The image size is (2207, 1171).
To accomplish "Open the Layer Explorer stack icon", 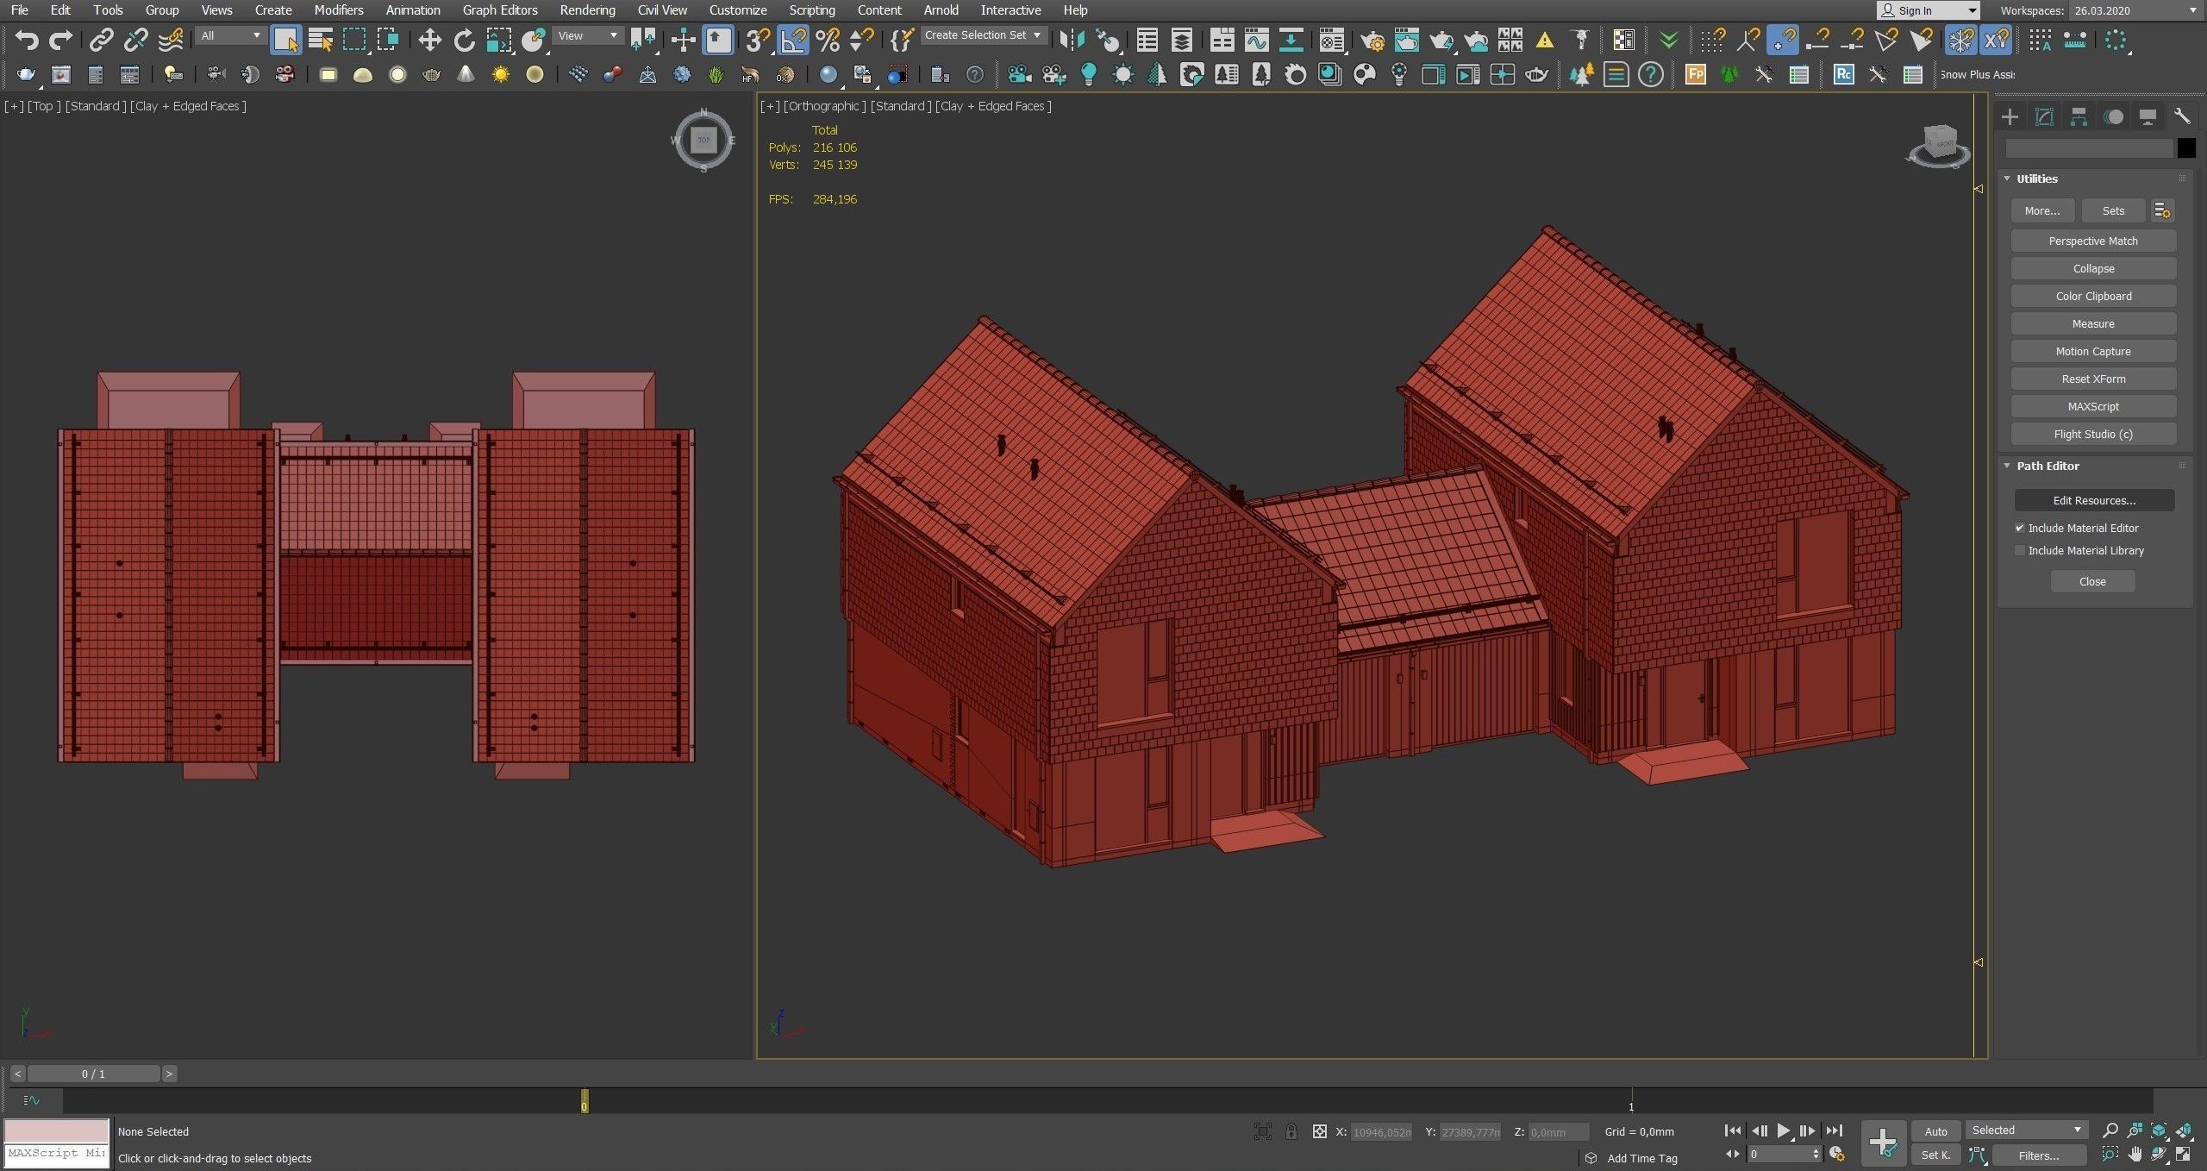I will click(1181, 40).
